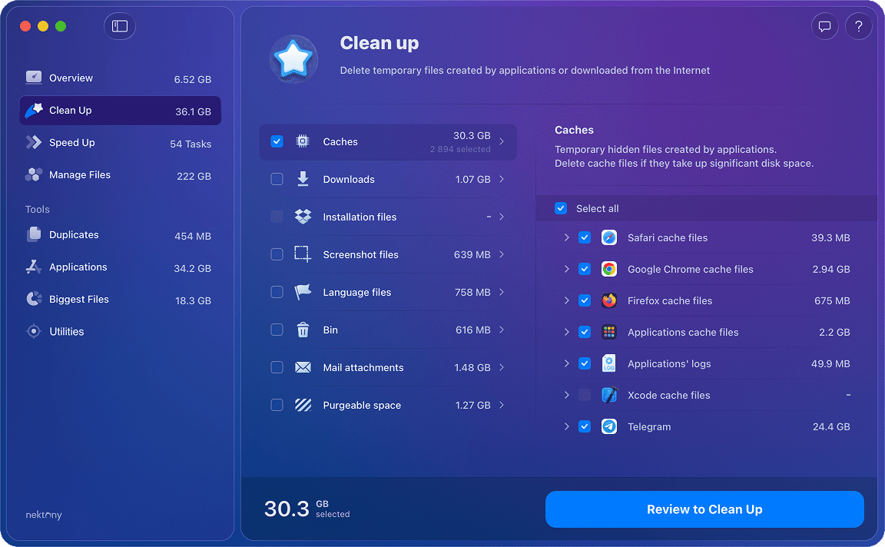Open the Purgeable space details chevron
The width and height of the screenshot is (885, 547).
502,405
